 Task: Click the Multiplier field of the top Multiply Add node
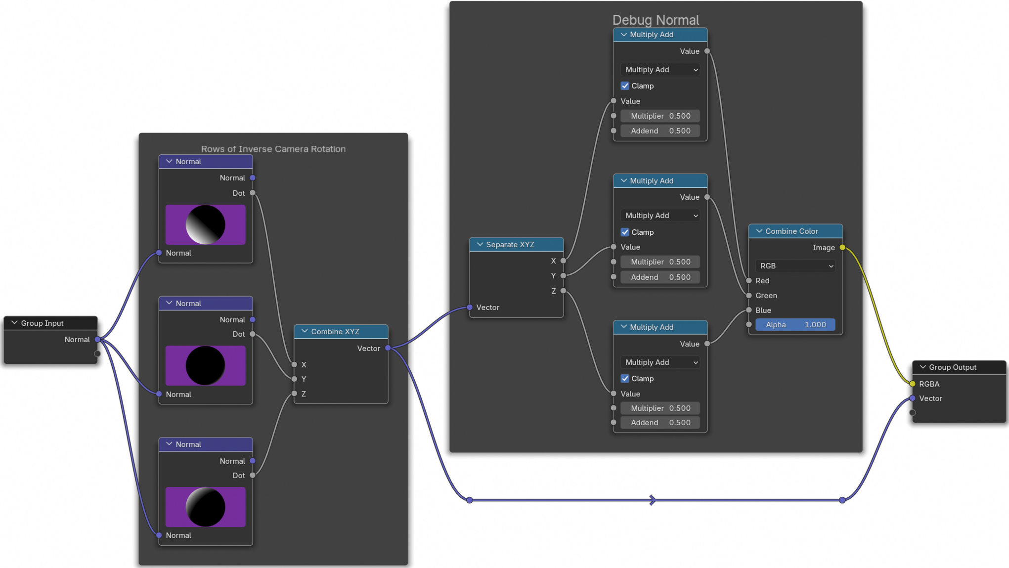pyautogui.click(x=660, y=116)
